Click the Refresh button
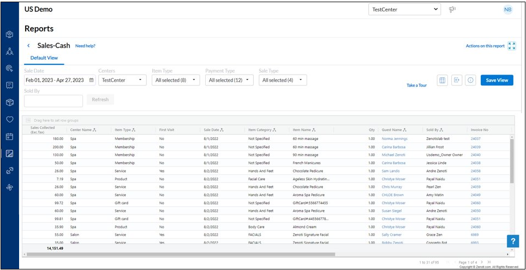Screen dimensions: 526x270 [100, 100]
